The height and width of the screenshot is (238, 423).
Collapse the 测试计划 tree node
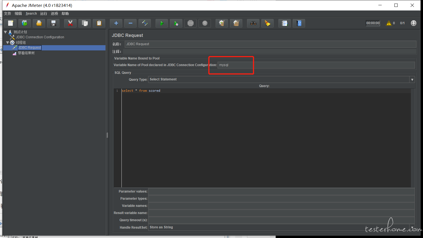pyautogui.click(x=5, y=32)
